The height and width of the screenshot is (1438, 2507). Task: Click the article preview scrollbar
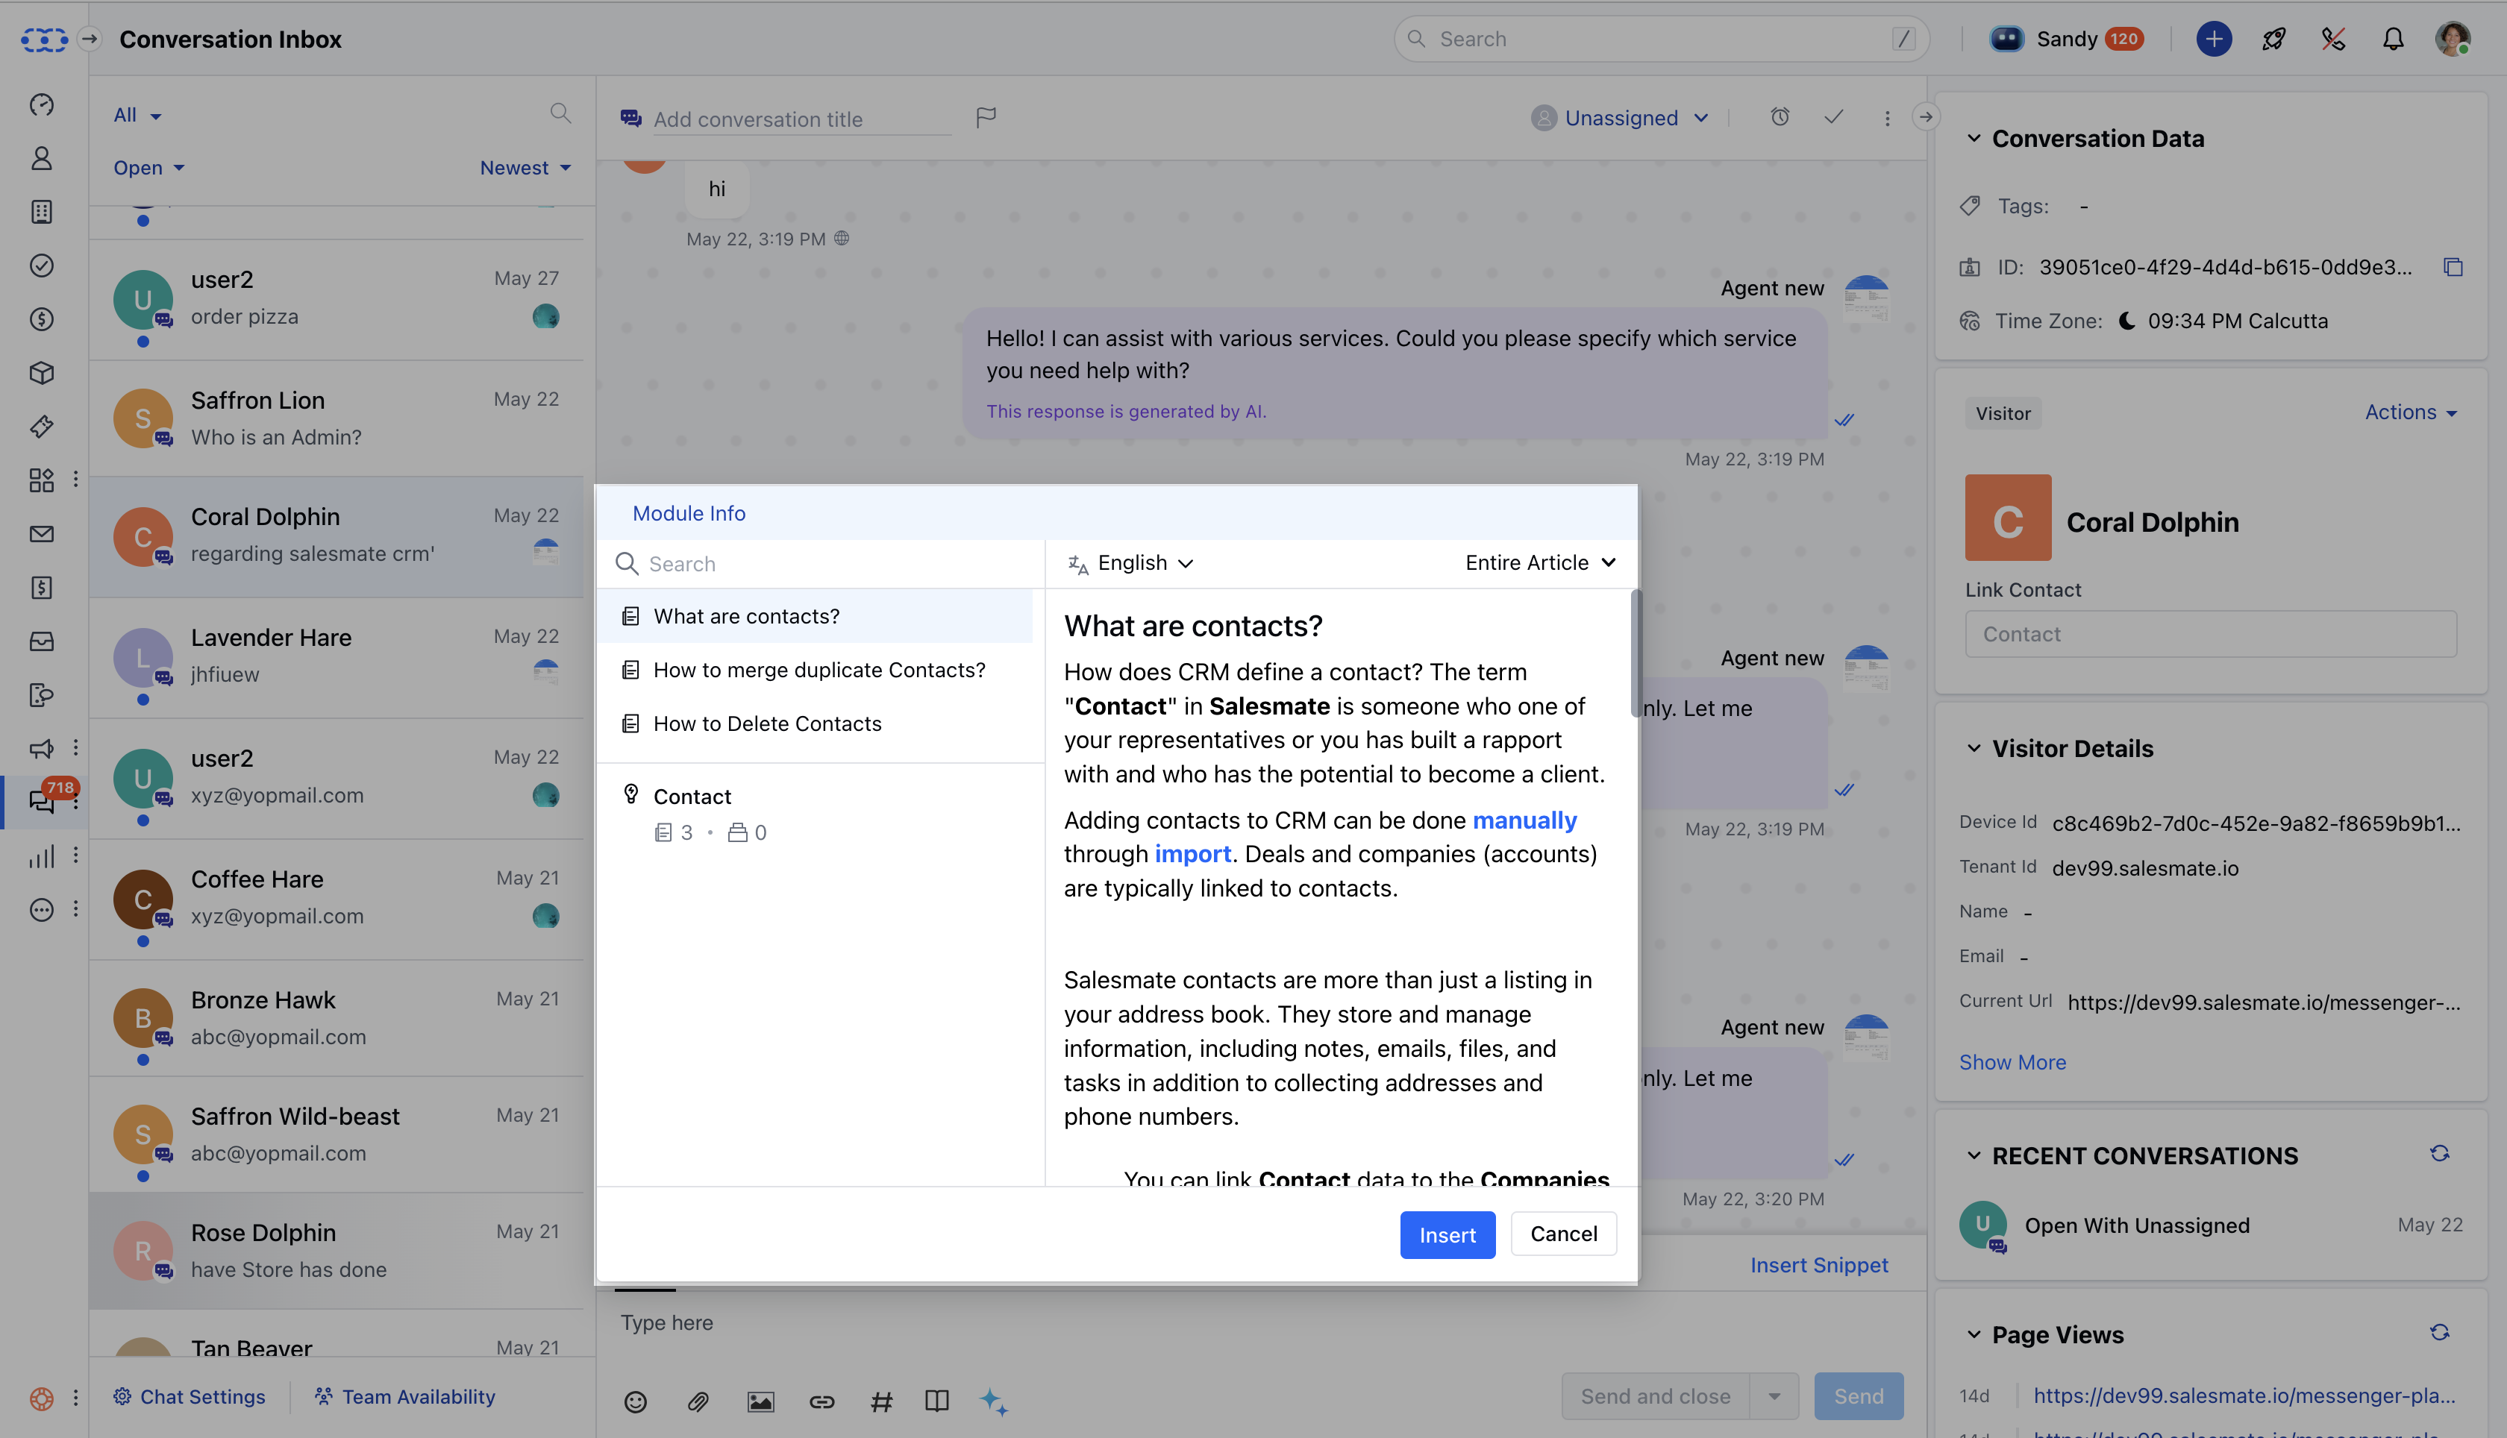click(1635, 652)
